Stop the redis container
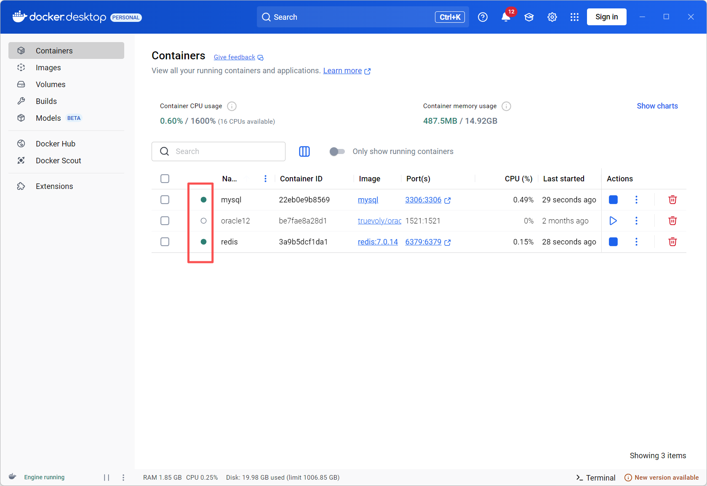The height and width of the screenshot is (486, 707). tap(613, 242)
